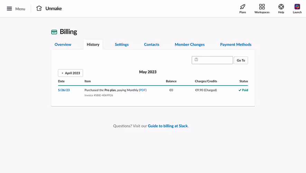The height and width of the screenshot is (173, 306).
Task: Click the Menu text label
Action: coord(20,9)
